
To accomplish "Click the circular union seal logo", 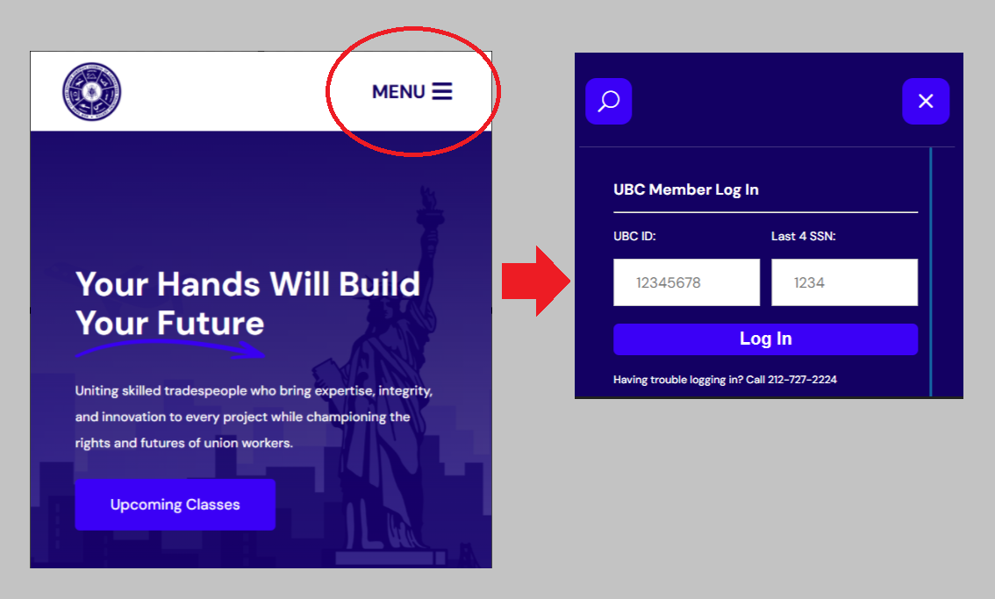I will (x=92, y=91).
